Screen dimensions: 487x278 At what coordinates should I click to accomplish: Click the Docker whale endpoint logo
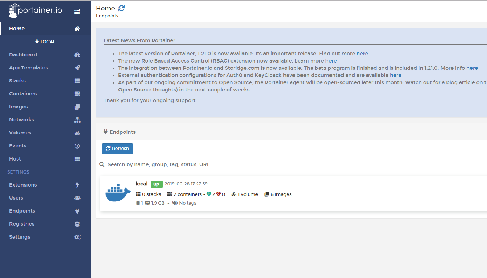pyautogui.click(x=118, y=192)
